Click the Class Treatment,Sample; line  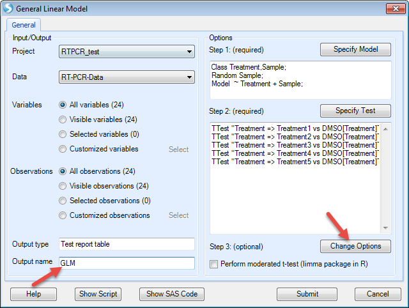[249, 67]
